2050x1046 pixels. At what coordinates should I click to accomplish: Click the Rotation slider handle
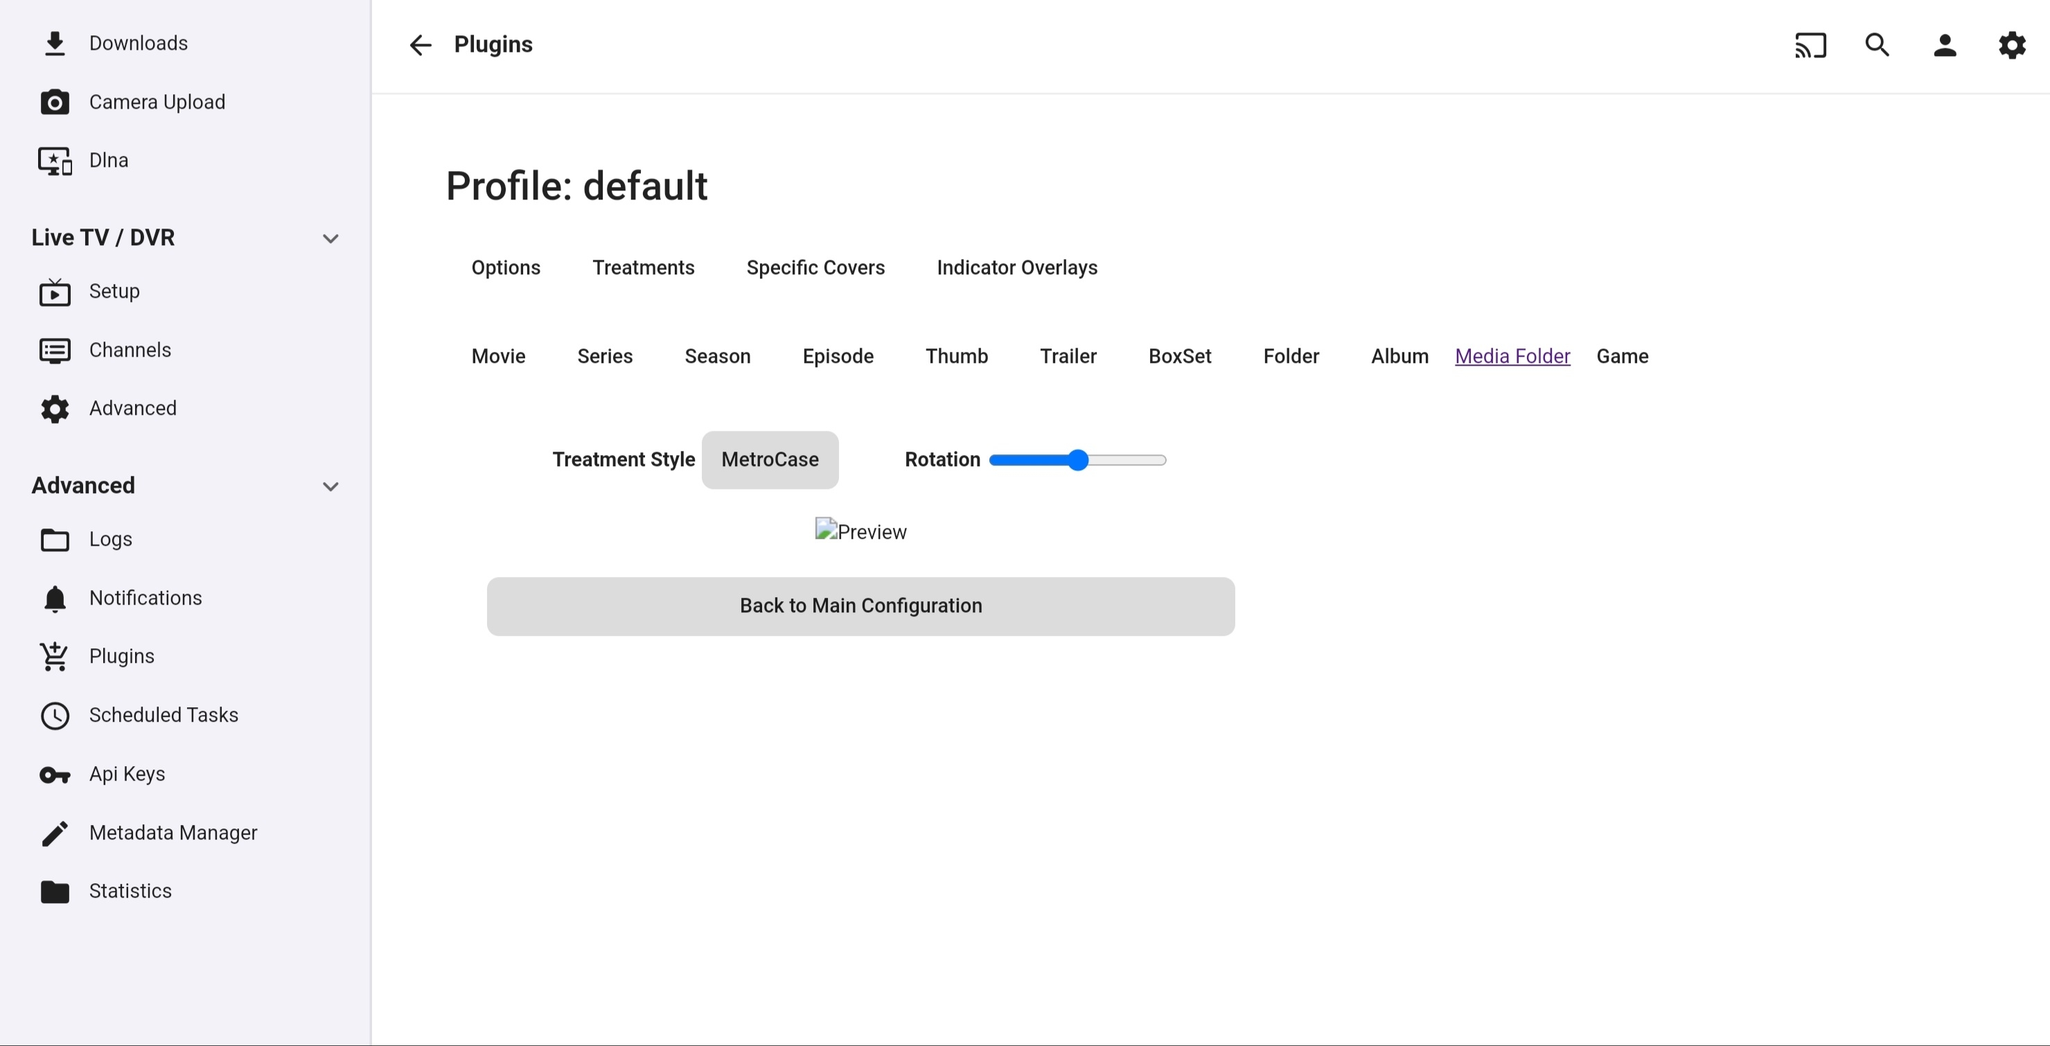pyautogui.click(x=1077, y=460)
